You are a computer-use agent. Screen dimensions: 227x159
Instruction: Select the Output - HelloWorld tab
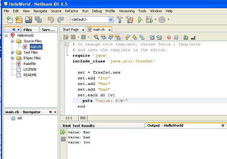pyautogui.click(x=165, y=125)
